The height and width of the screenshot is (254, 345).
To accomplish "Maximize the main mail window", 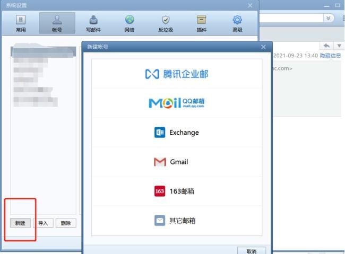I will click(338, 5).
